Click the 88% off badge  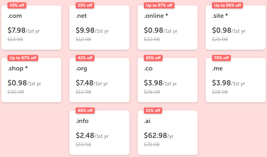[x=85, y=110]
